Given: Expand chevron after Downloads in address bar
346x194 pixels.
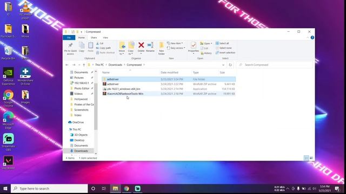Looking at the screenshot, I should coord(124,65).
